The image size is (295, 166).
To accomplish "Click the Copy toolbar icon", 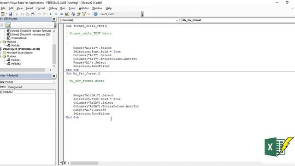I will tap(22, 14).
